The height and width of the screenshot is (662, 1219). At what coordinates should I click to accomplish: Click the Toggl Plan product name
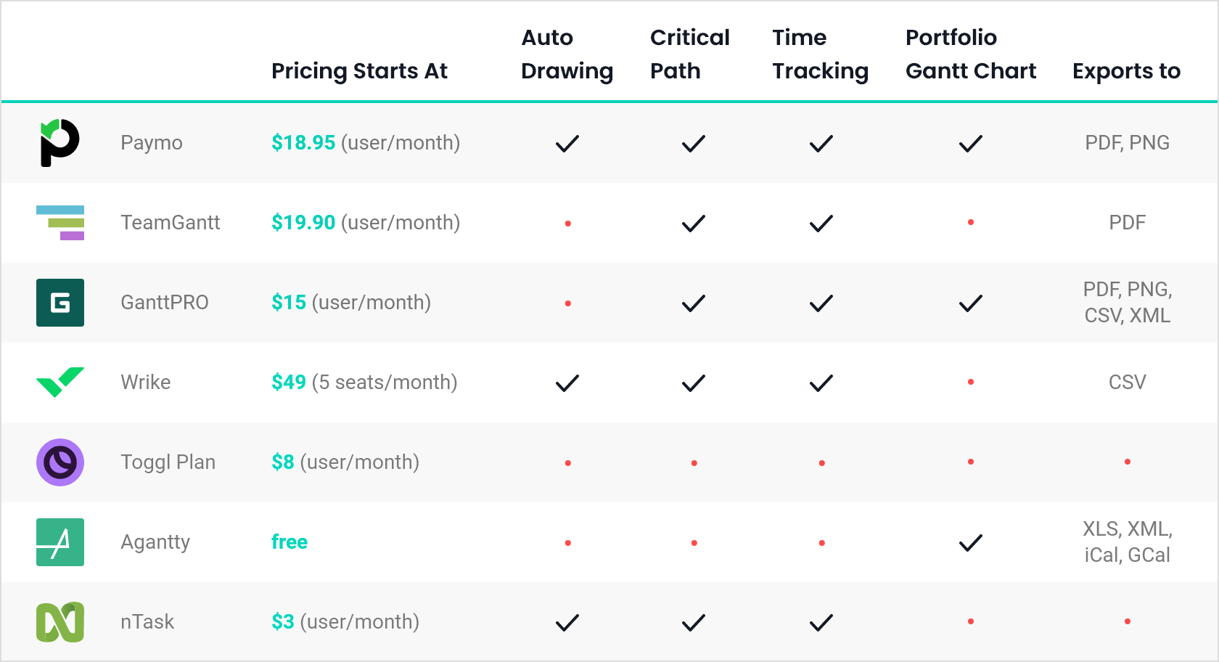pos(168,462)
